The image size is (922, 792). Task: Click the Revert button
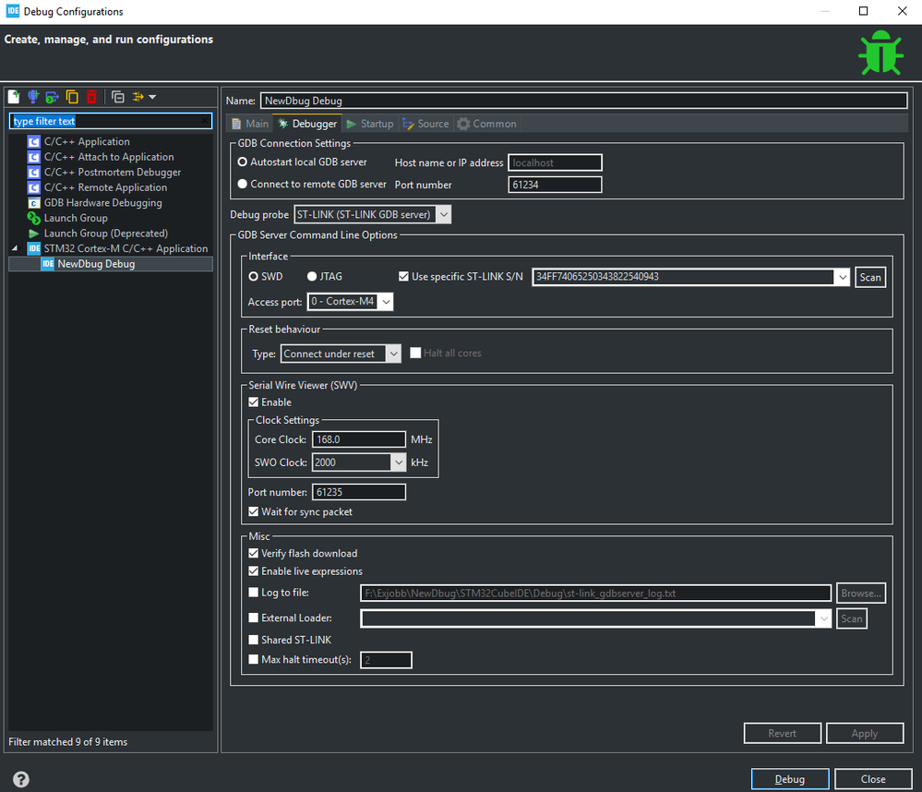click(x=782, y=733)
